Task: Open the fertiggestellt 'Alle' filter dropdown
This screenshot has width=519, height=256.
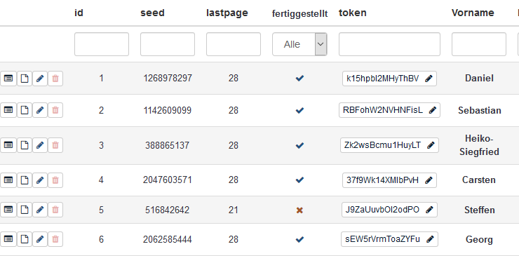Action: [x=299, y=44]
